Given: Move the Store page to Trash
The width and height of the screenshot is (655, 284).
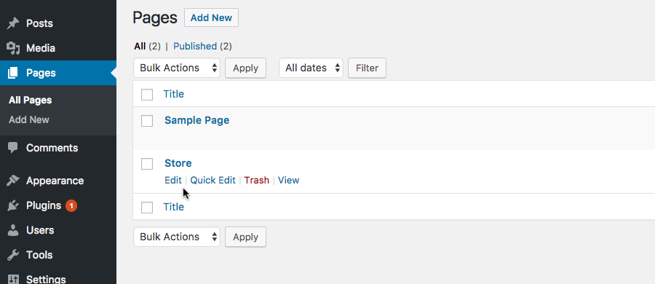Looking at the screenshot, I should [x=256, y=181].
